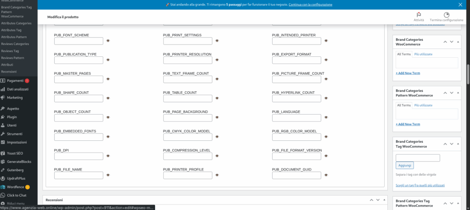Click the Yoast SEO icon
The height and width of the screenshot is (210, 470).
tap(3, 153)
